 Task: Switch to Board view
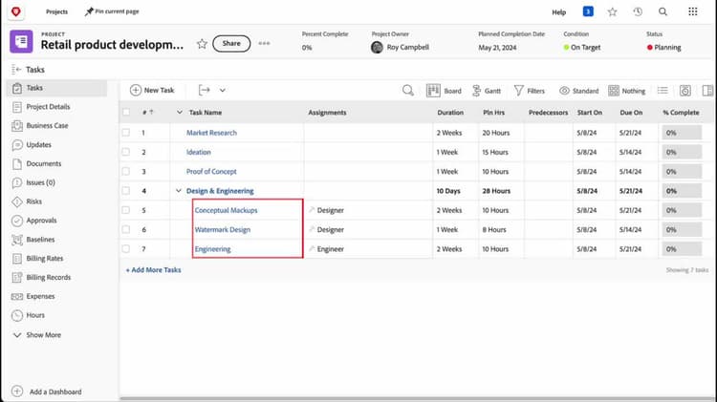point(444,91)
